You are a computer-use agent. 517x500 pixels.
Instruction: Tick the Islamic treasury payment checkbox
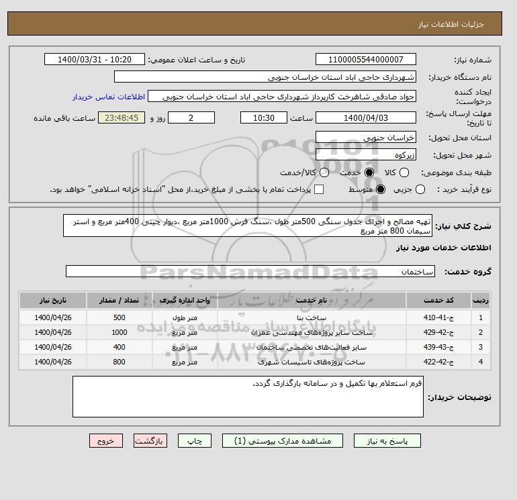pyautogui.click(x=319, y=189)
